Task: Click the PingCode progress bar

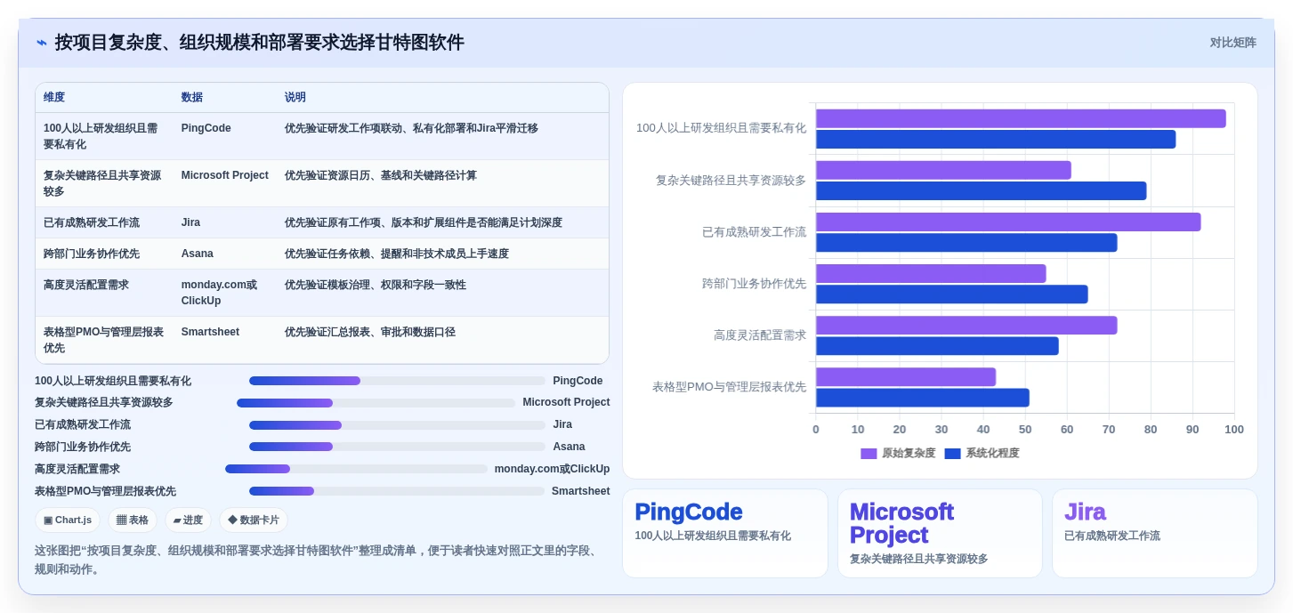Action: click(397, 381)
